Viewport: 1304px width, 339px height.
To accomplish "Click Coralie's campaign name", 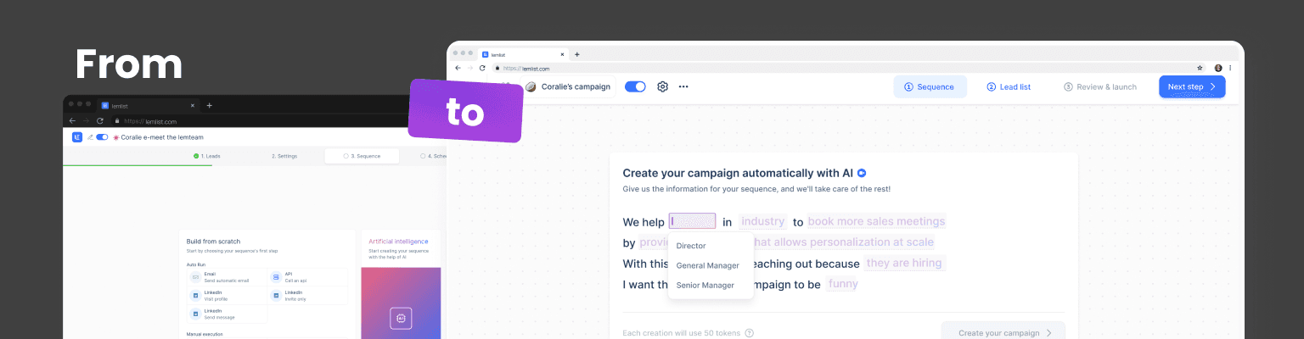I will coord(576,86).
